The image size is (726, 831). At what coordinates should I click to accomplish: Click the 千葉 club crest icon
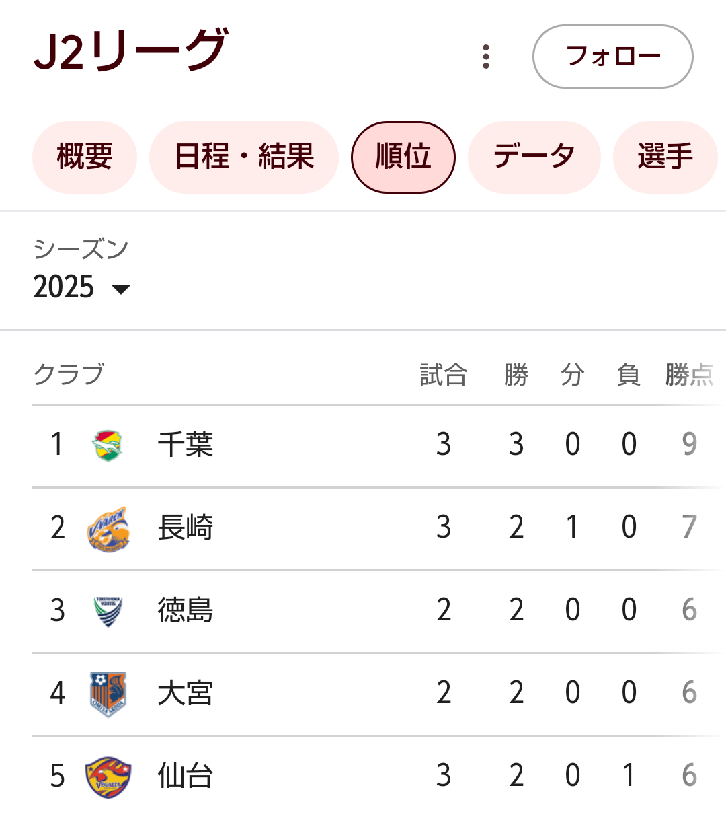pyautogui.click(x=108, y=445)
